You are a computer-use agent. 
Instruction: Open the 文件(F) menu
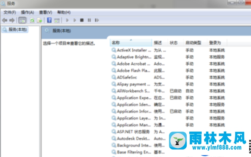tap(10, 12)
